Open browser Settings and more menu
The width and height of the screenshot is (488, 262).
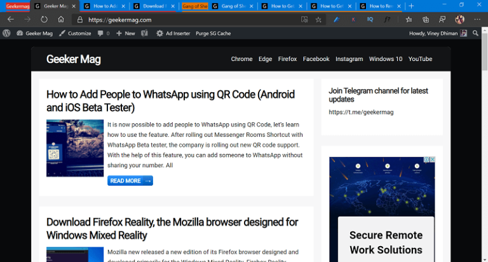coord(477,20)
